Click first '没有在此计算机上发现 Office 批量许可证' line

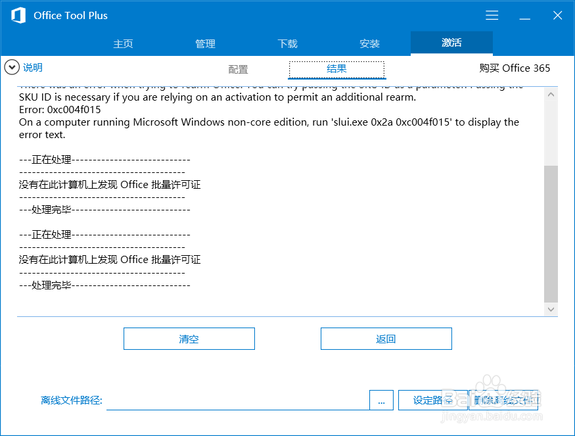(110, 185)
